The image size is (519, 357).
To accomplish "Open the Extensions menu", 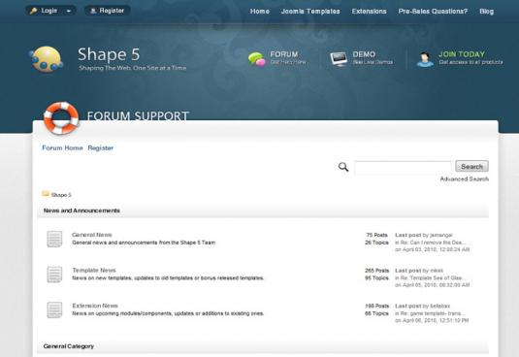I will coord(369,12).
